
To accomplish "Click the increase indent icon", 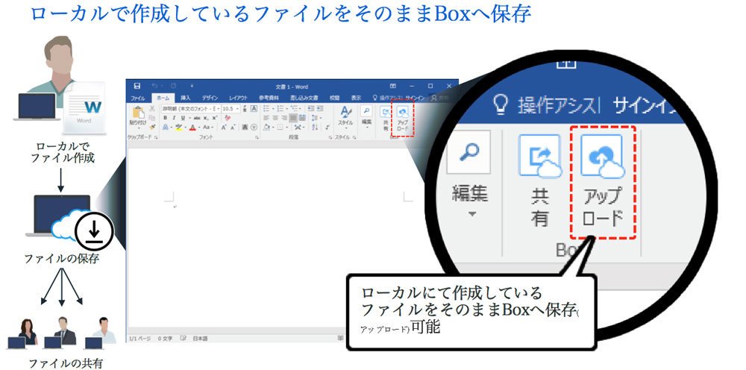I will point(320,108).
